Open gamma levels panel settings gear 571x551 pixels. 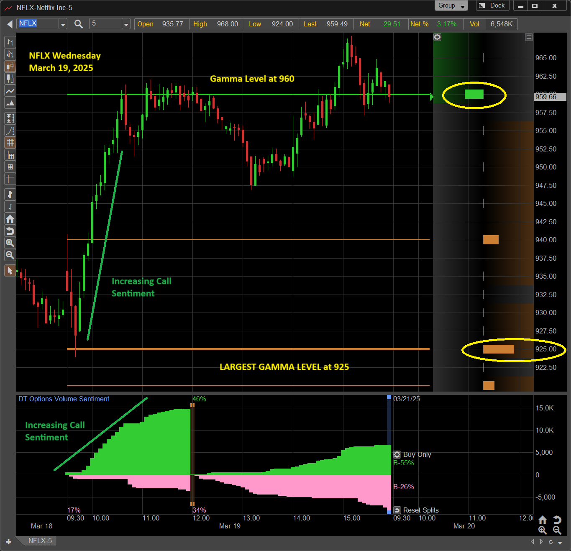pos(437,37)
